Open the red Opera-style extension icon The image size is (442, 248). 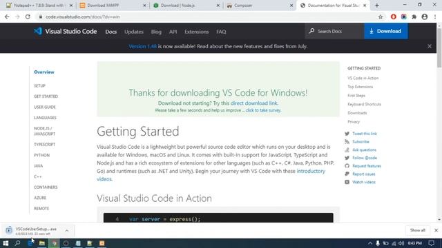click(x=394, y=17)
